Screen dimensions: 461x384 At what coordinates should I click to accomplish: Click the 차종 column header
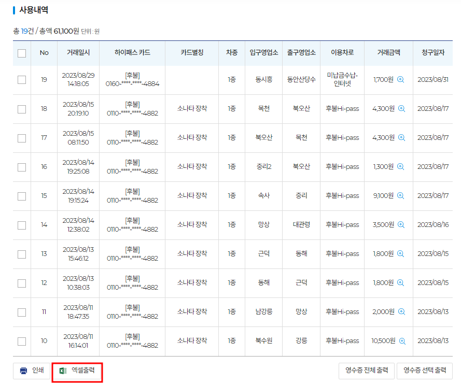point(232,52)
